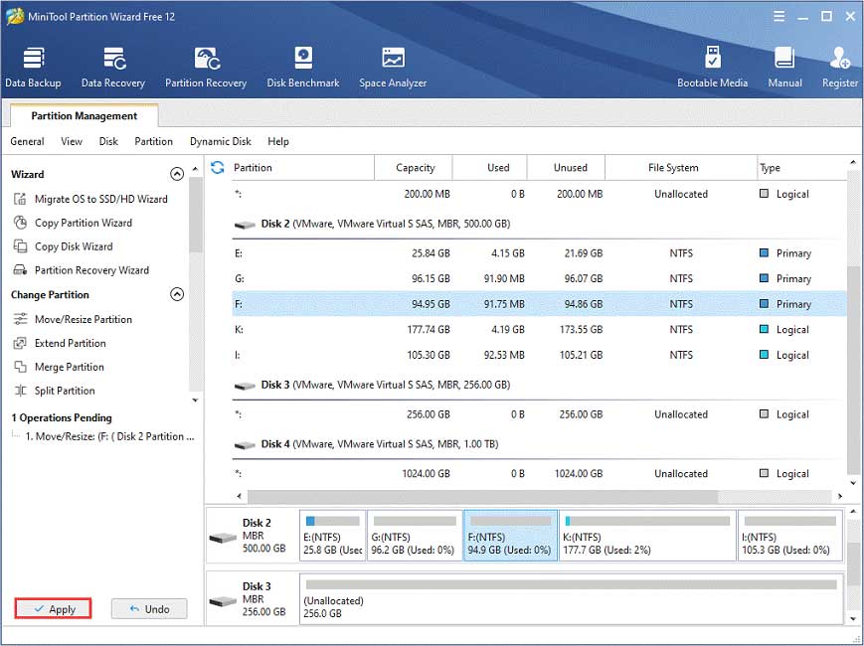Collapse the Change Partition section
Viewport: 864px width, 646px height.
click(x=177, y=294)
